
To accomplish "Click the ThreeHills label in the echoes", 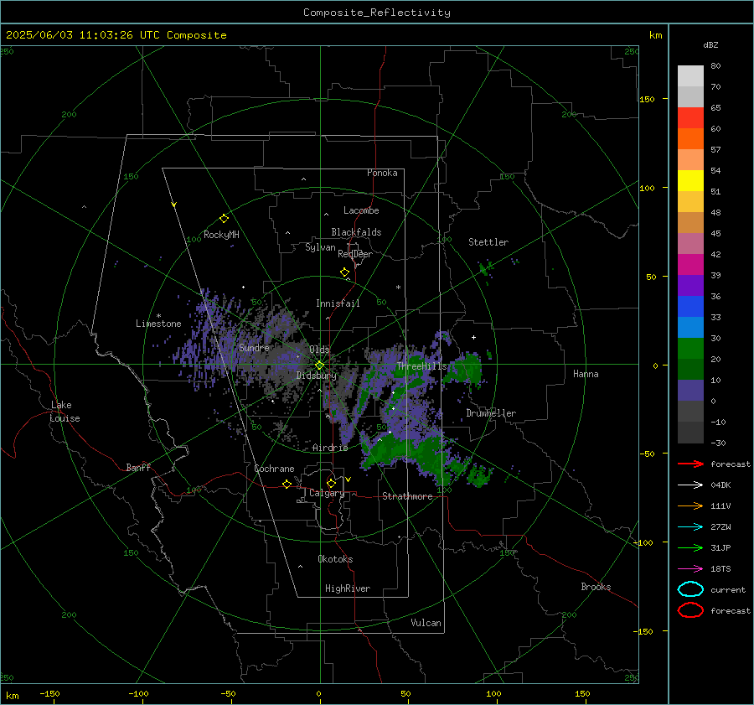I will point(421,366).
